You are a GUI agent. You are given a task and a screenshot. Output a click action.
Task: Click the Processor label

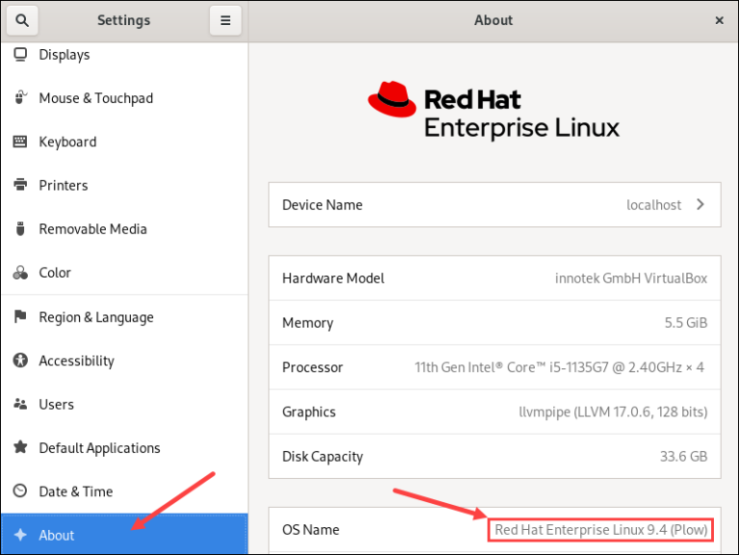[x=313, y=367]
